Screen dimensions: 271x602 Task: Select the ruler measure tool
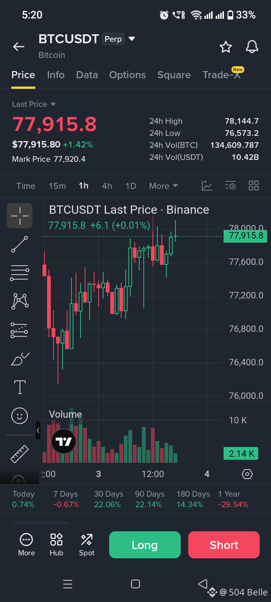20,453
